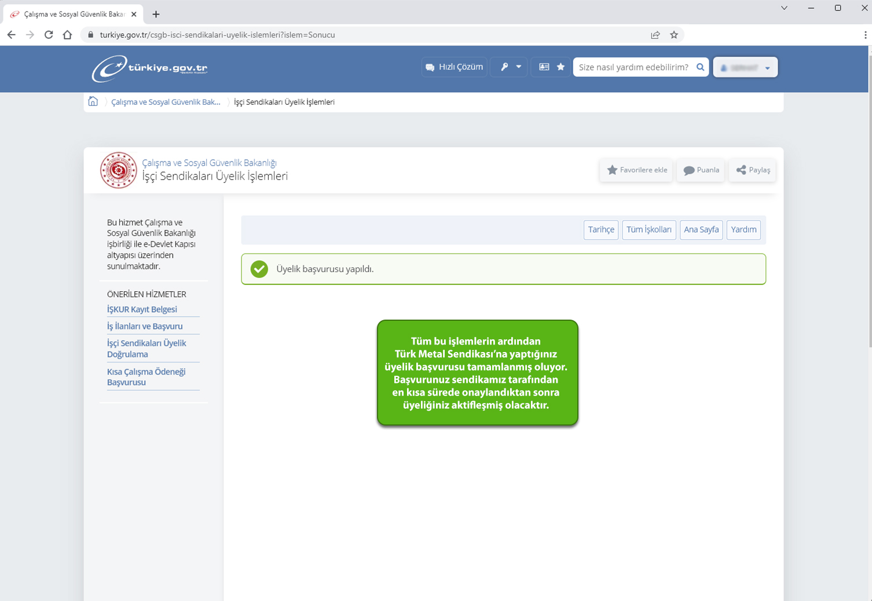The width and height of the screenshot is (872, 601).
Task: Open Yardım help tab
Action: point(743,230)
